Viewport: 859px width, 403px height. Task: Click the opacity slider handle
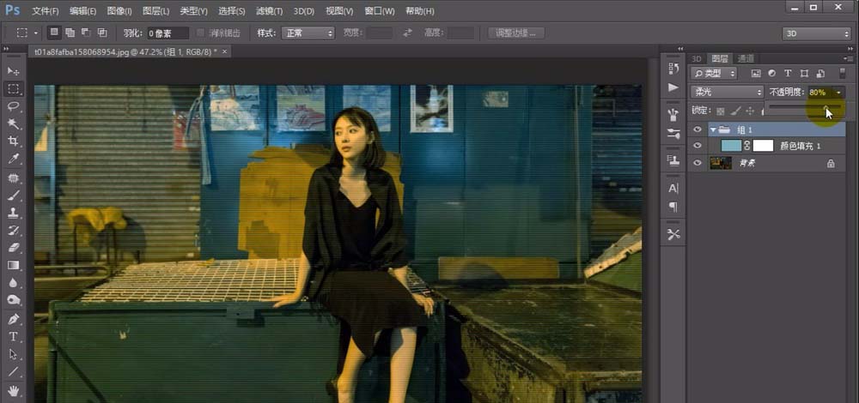tap(826, 107)
